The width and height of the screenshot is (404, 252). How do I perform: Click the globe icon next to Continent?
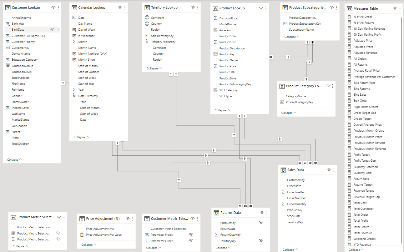point(147,18)
